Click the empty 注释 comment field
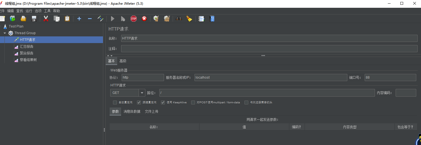Screen dimensions: 421x145 [x=269, y=49]
